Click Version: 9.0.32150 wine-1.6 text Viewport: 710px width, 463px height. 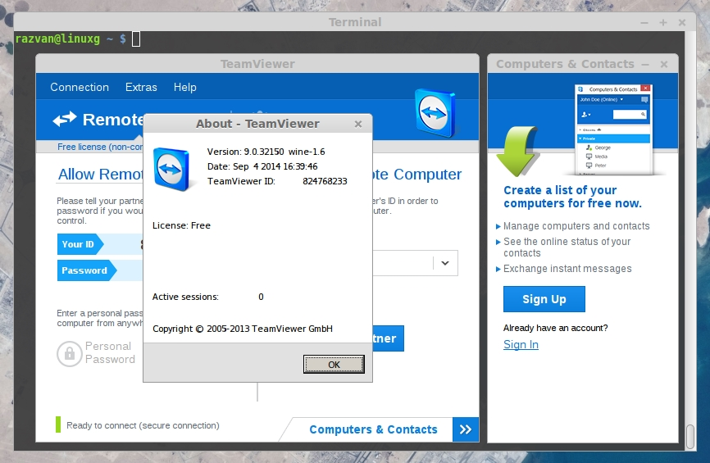pos(266,152)
